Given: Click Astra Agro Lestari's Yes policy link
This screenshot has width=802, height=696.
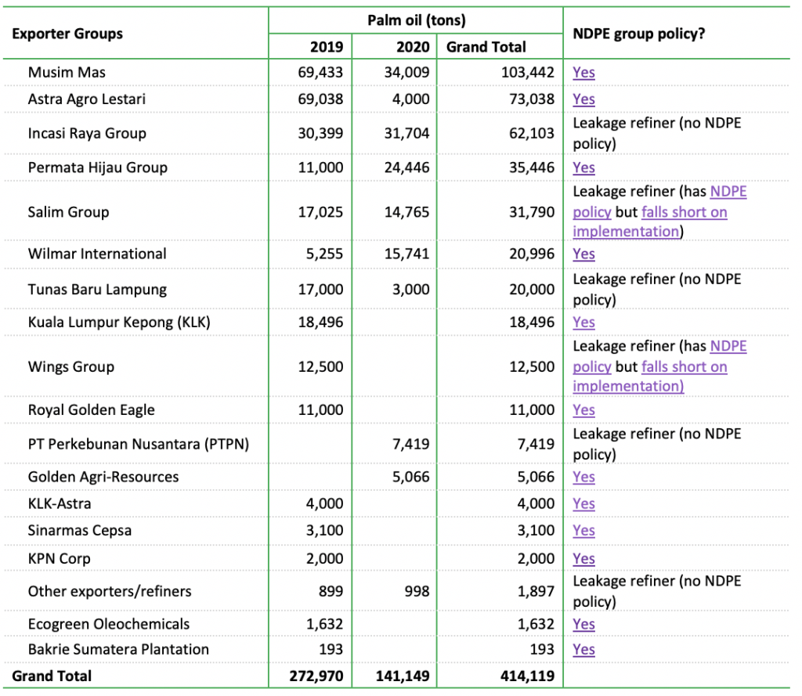Looking at the screenshot, I should (x=583, y=99).
